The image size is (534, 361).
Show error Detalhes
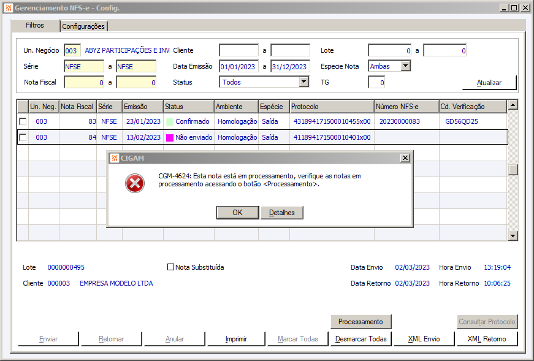(x=281, y=213)
